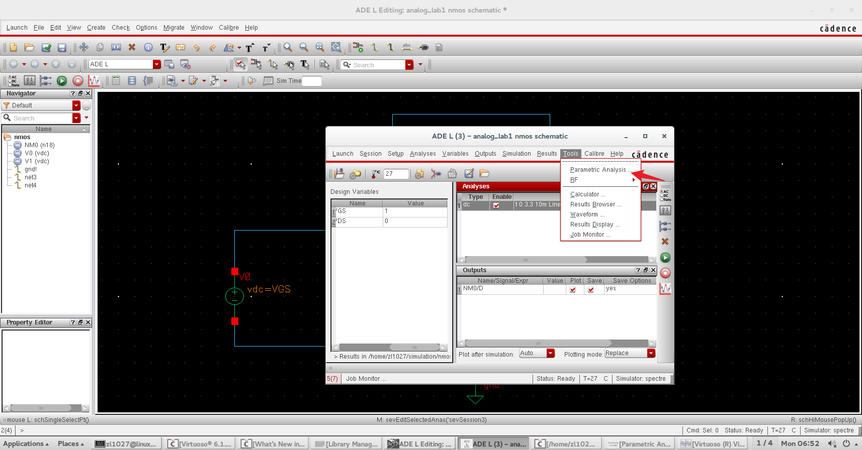Click green Netlist and Run icon in ADE L sidebar
The height and width of the screenshot is (450, 862).
tap(665, 258)
